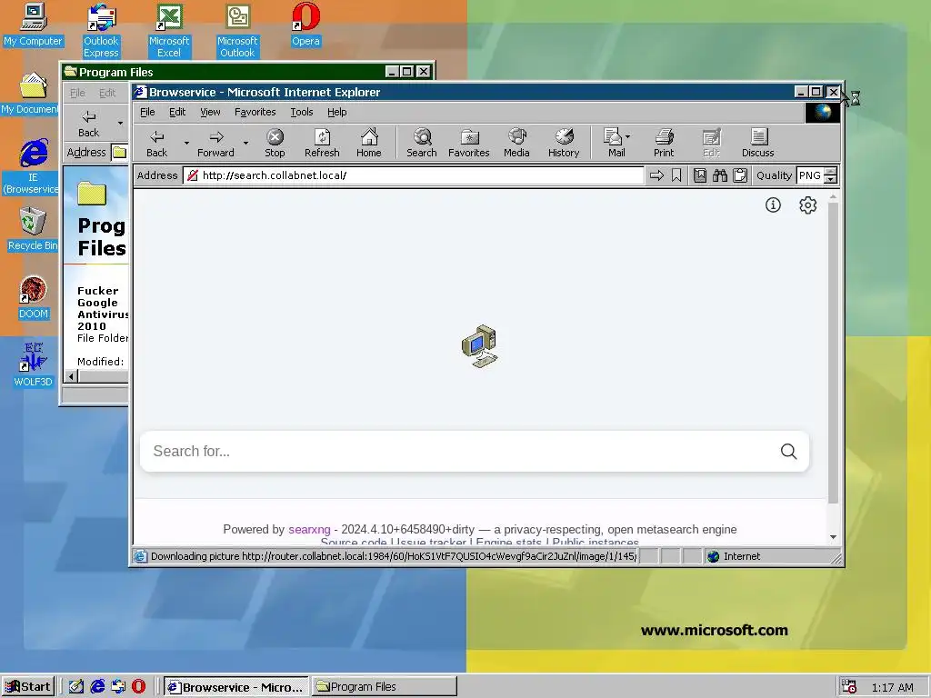Viewport: 931px width, 698px height.
Task: Open the Tools menu
Action: [x=302, y=112]
